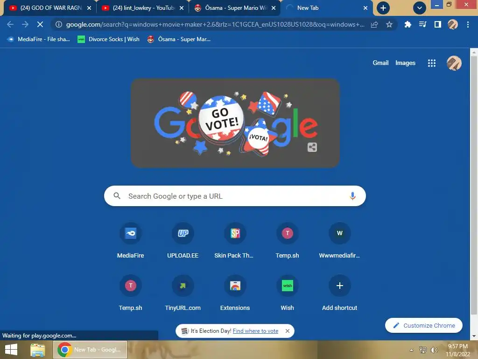Open the Wish shortcut tile

[x=287, y=293]
